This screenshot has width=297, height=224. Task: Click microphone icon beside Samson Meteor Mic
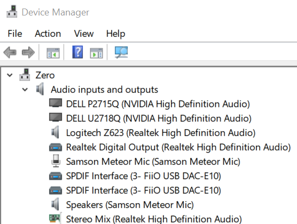pos(56,161)
